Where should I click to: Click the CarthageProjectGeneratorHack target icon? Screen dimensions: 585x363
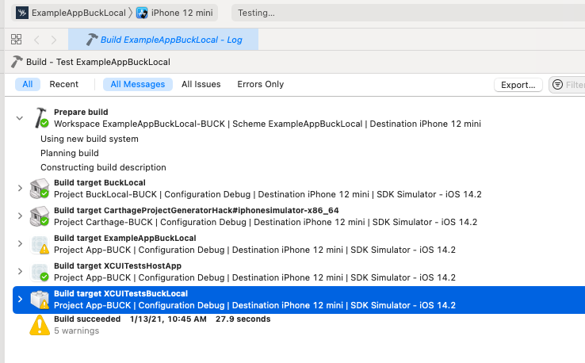40,216
